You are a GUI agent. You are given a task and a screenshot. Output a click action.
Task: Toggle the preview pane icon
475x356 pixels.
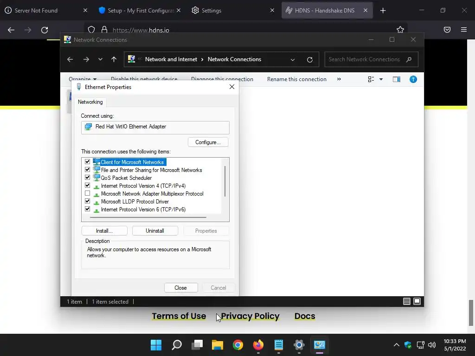click(397, 79)
